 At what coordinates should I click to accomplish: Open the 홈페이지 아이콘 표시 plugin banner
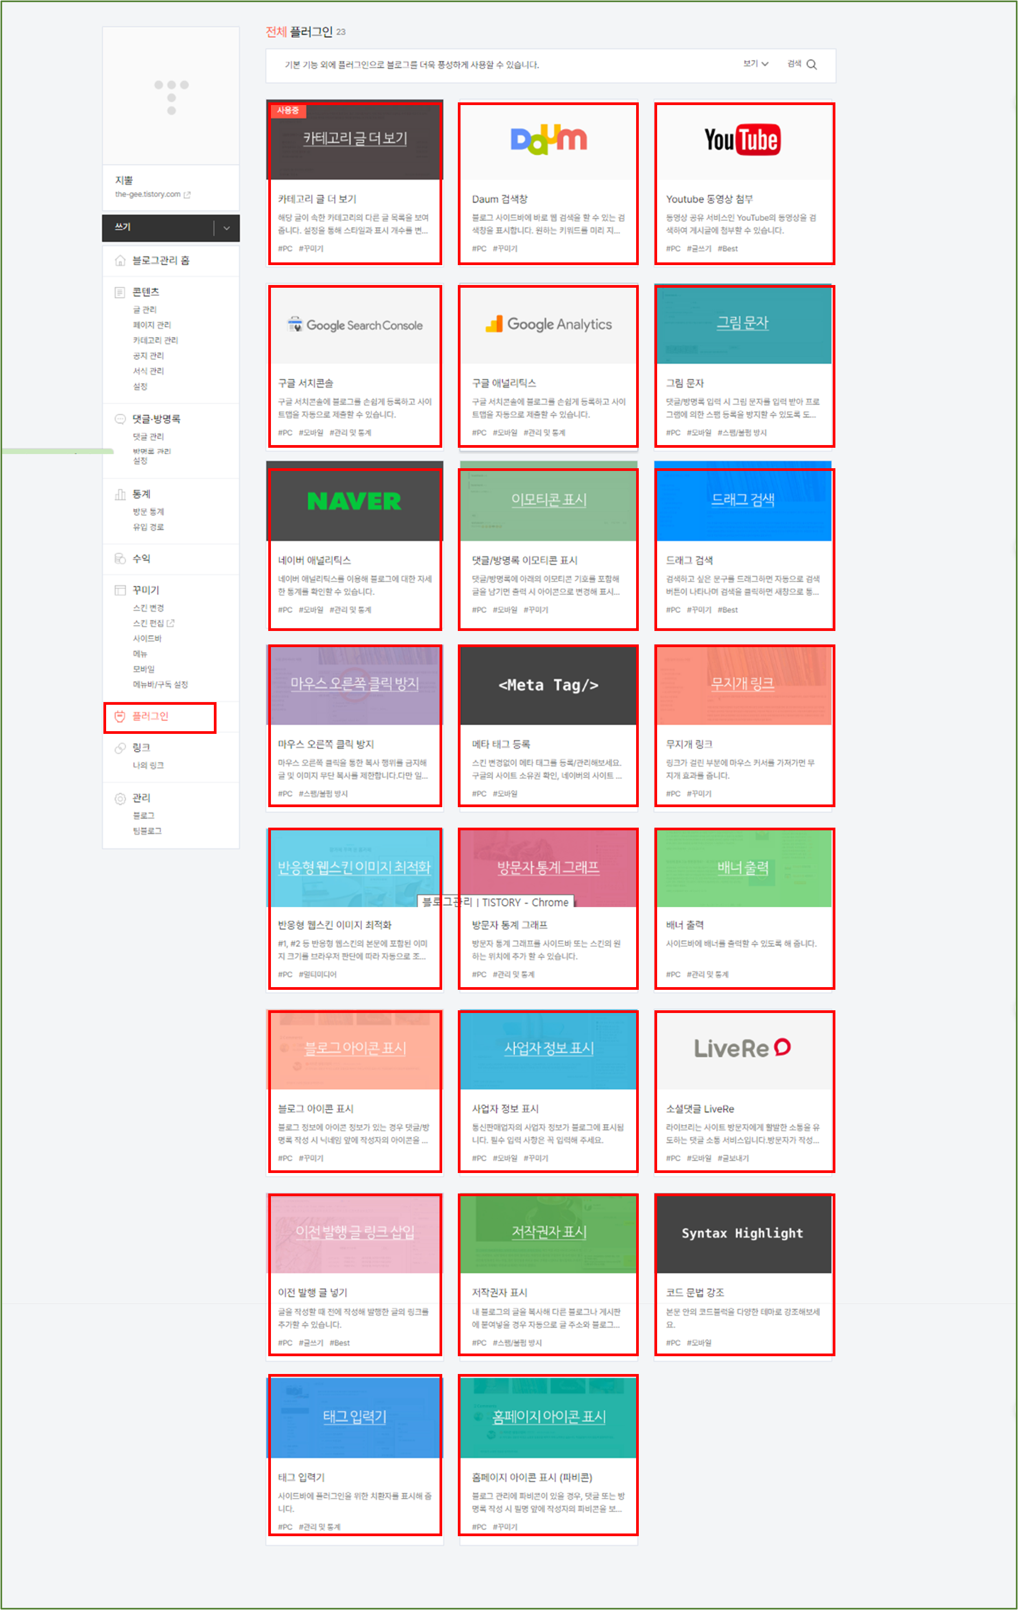549,1418
